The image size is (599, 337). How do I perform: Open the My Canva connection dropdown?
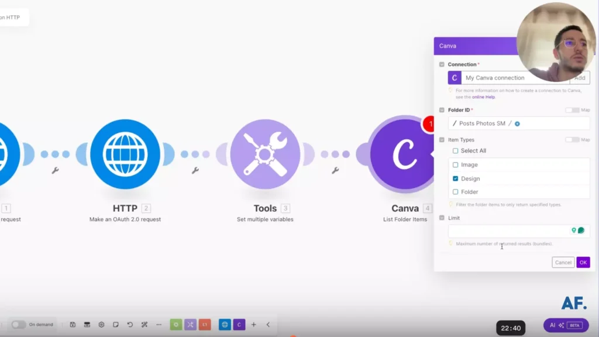point(515,78)
